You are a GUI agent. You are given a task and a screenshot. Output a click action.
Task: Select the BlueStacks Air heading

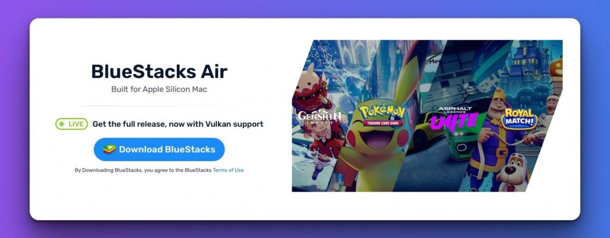coord(159,71)
